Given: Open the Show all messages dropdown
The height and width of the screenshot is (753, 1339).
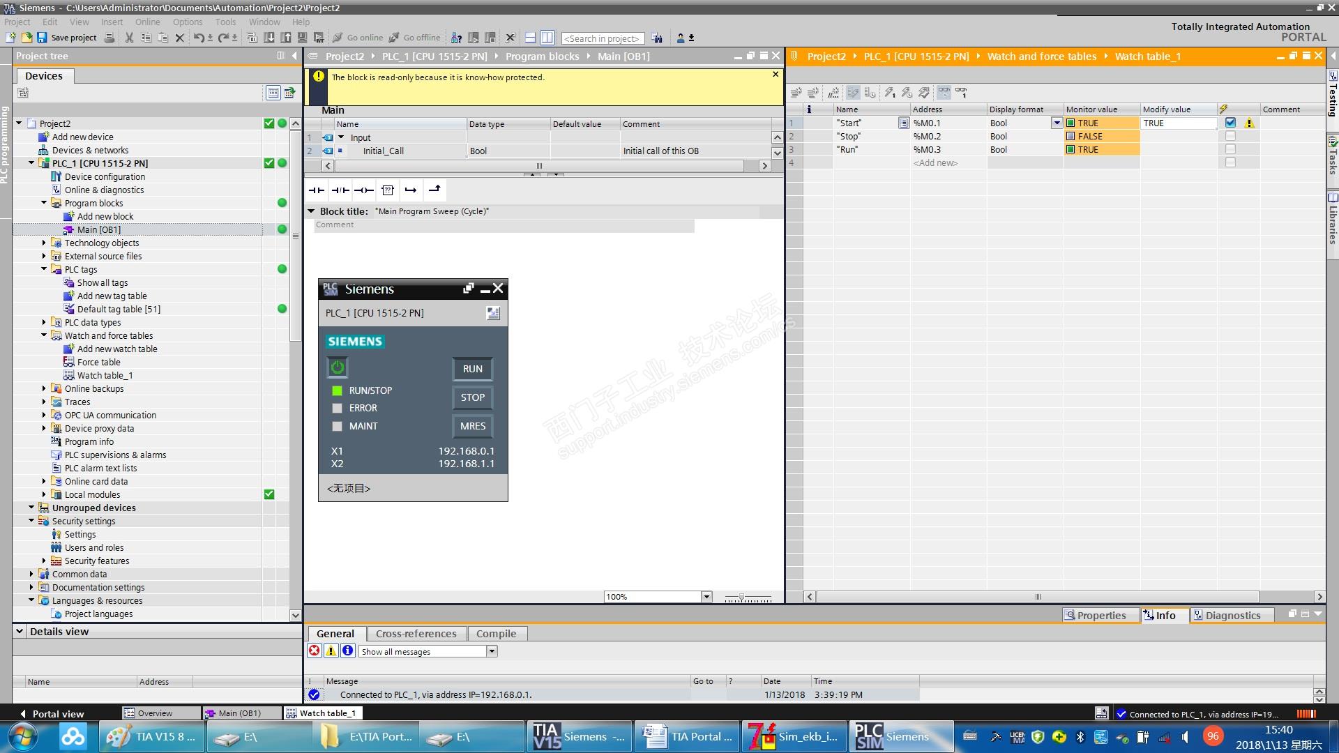Looking at the screenshot, I should tap(492, 651).
